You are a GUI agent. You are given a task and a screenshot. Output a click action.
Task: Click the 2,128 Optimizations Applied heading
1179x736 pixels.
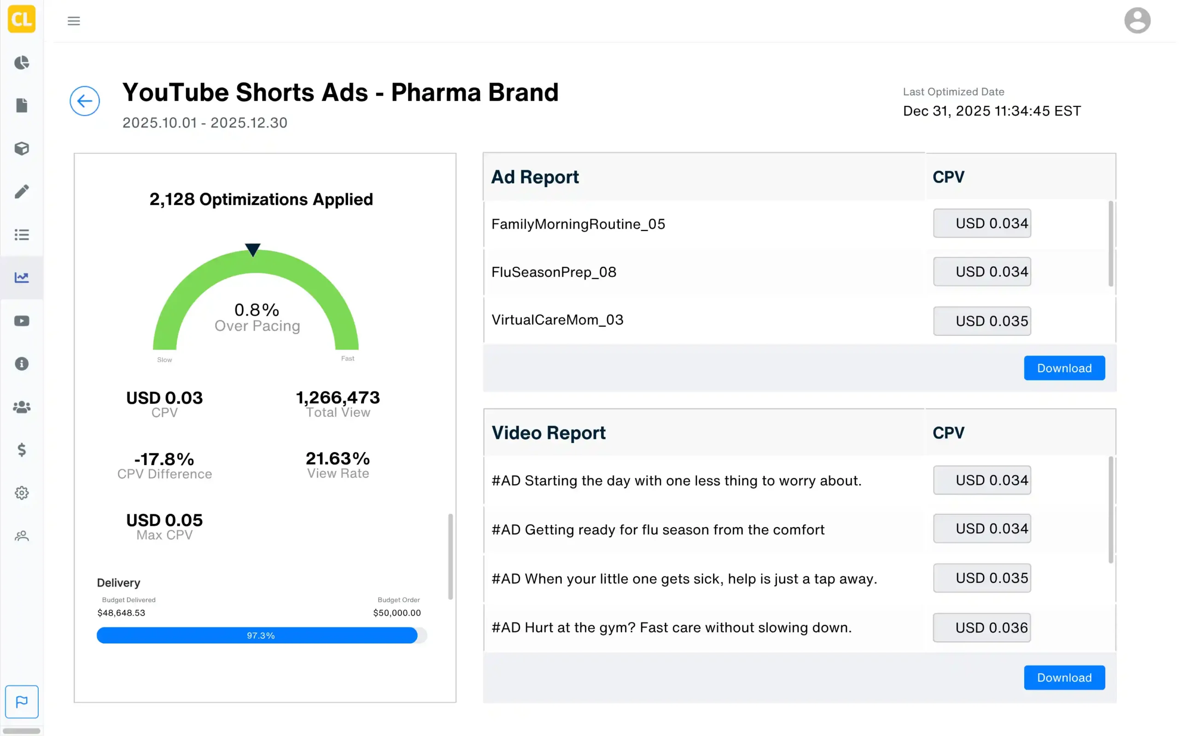coord(261,199)
